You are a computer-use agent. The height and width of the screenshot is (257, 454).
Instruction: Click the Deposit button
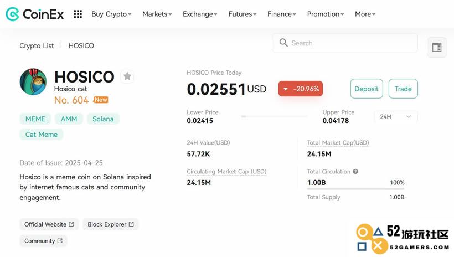367,89
